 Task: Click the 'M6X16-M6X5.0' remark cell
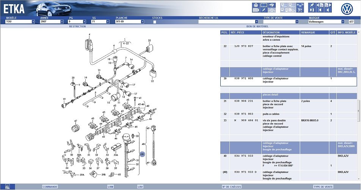[310, 121]
